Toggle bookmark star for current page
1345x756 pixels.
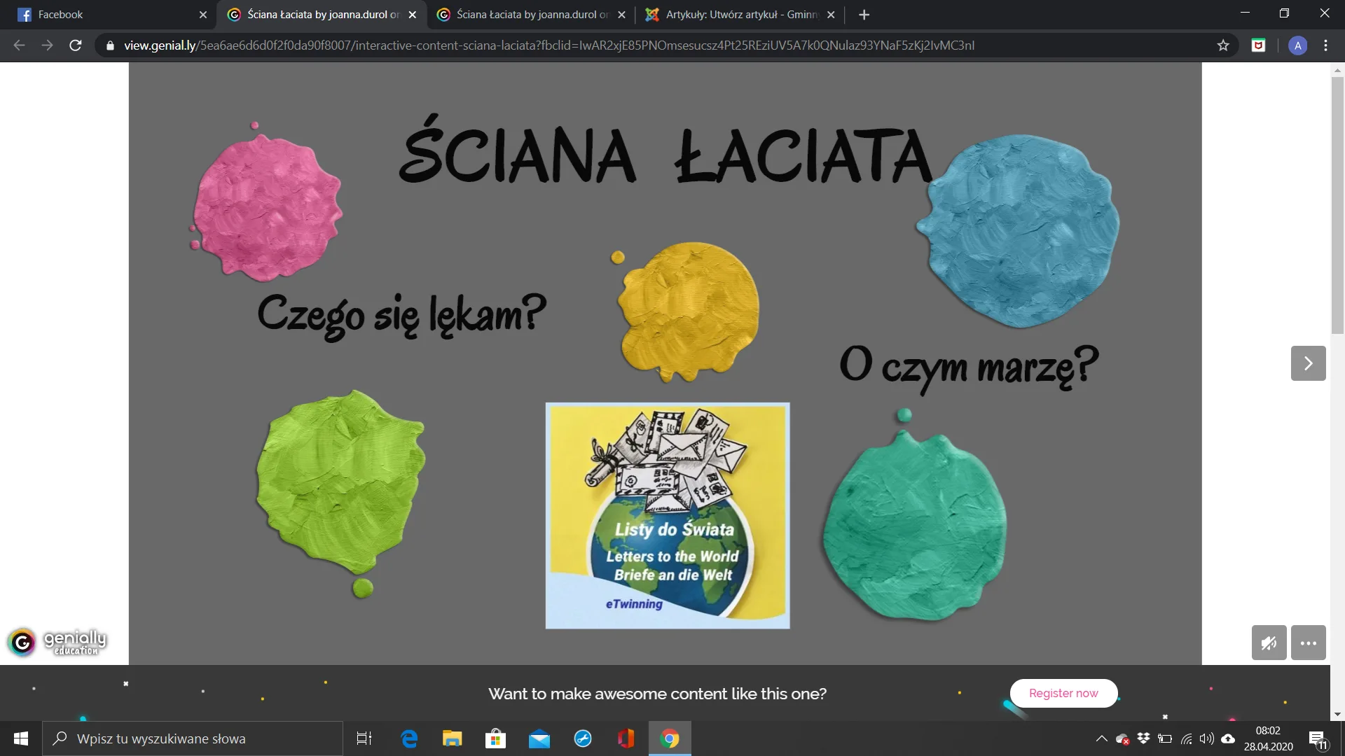point(1223,45)
